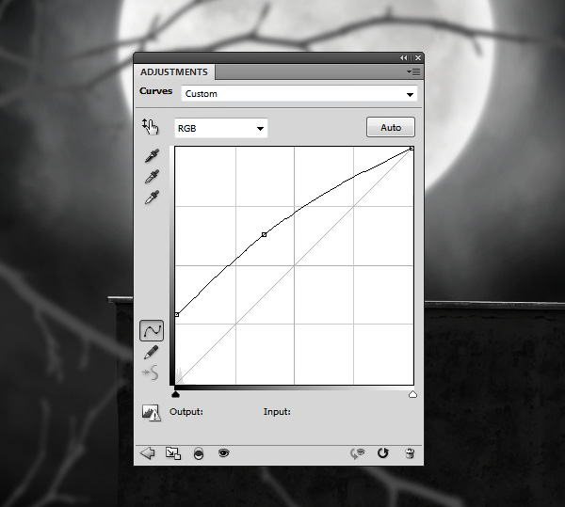
Task: Click the smooth curve values icon
Action: [x=151, y=372]
